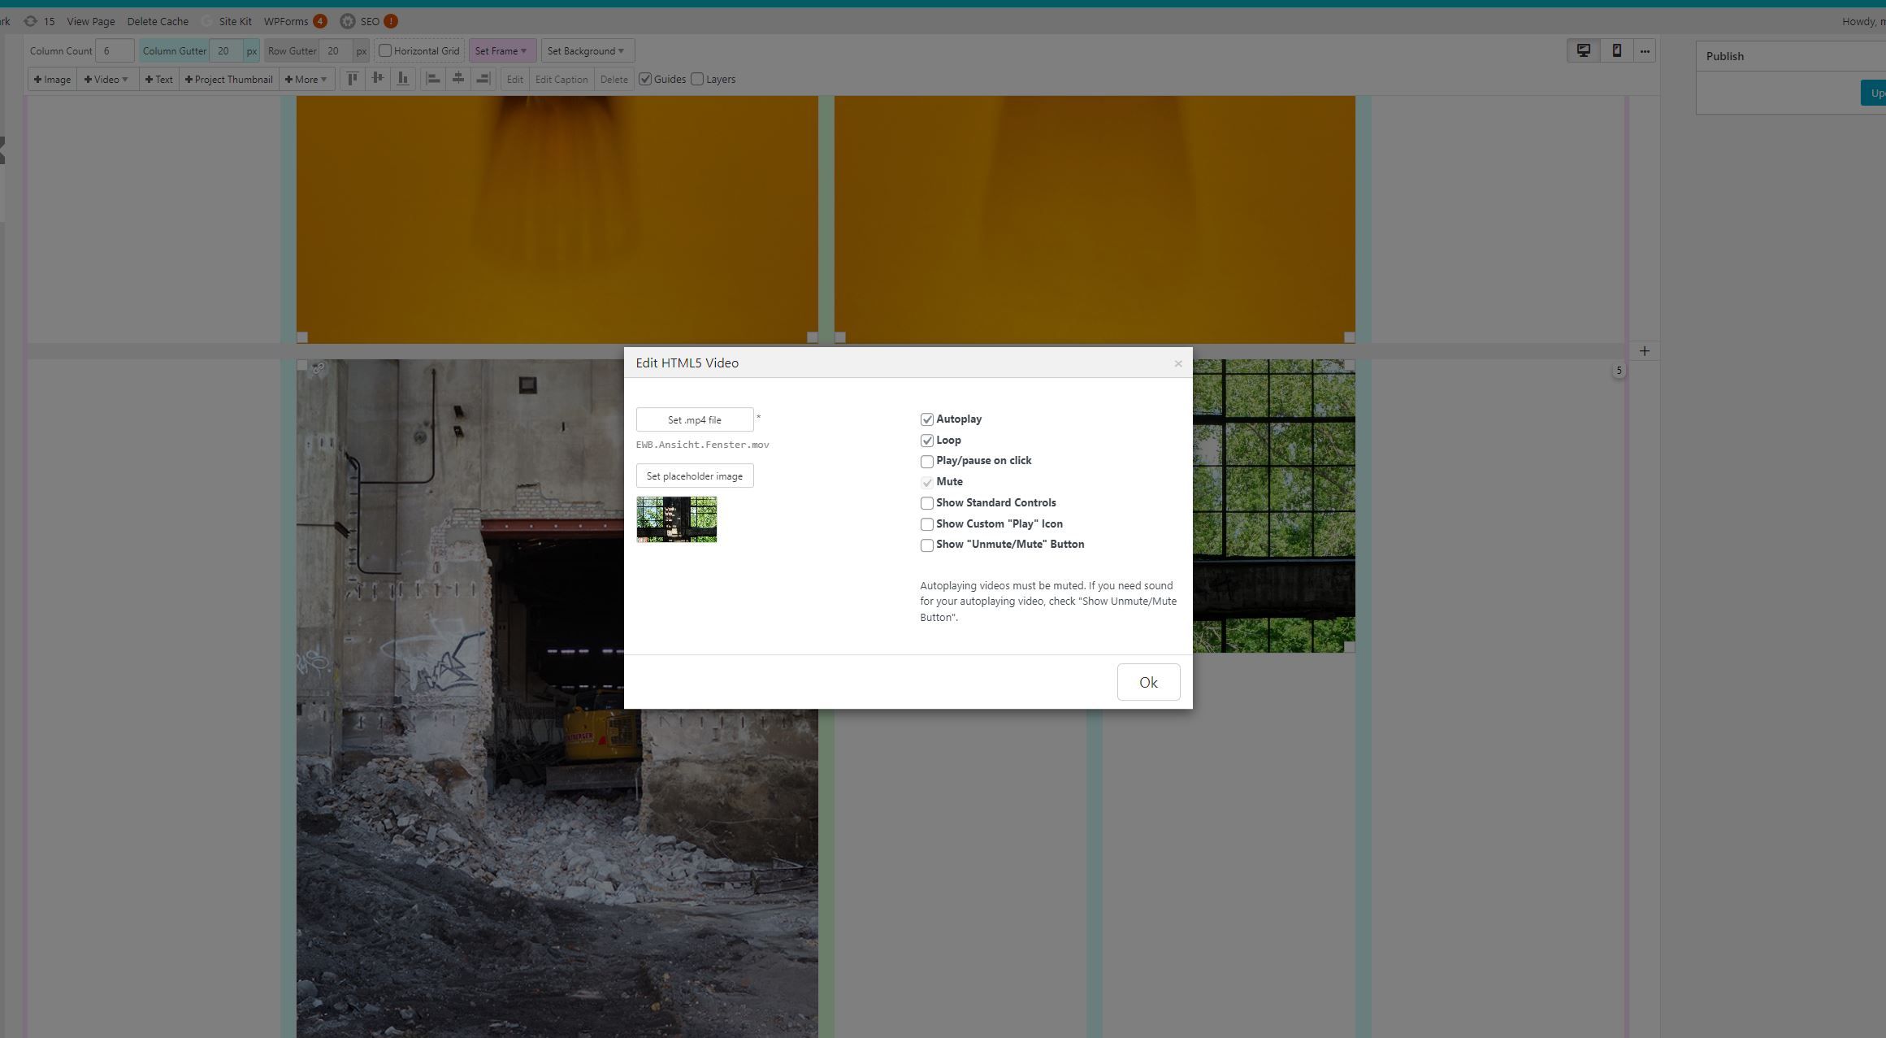Click the align right icon in toolbar
This screenshot has height=1038, width=1886.
click(483, 79)
